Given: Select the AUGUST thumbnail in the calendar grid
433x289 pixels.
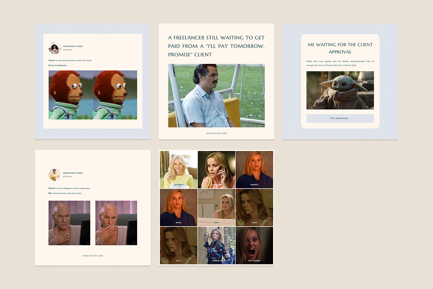Looking at the screenshot, I should pyautogui.click(x=216, y=246).
